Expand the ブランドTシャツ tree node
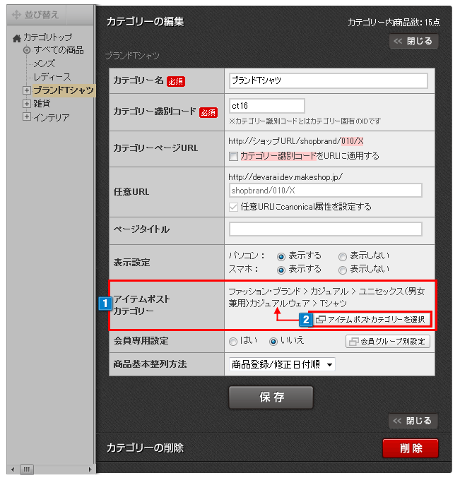The image size is (460, 480). coord(27,90)
